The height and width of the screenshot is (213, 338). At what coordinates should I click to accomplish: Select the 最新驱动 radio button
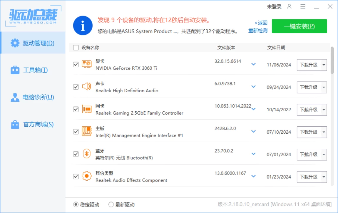coord(111,205)
